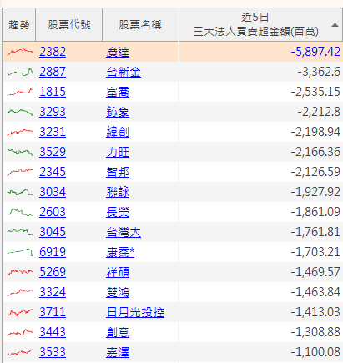View trend sparkline for 6919 康霈*
Viewport: 343px width, 363px height.
(x=20, y=252)
